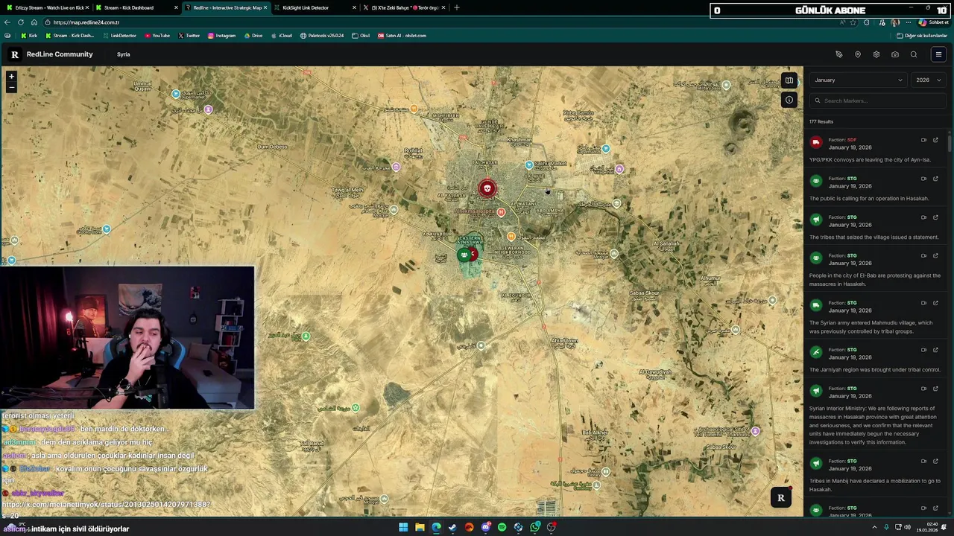Click the megaphone icon of tribes statement
The width and height of the screenshot is (954, 536).
816,220
